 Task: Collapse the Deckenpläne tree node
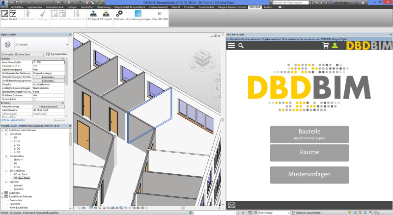6,156
